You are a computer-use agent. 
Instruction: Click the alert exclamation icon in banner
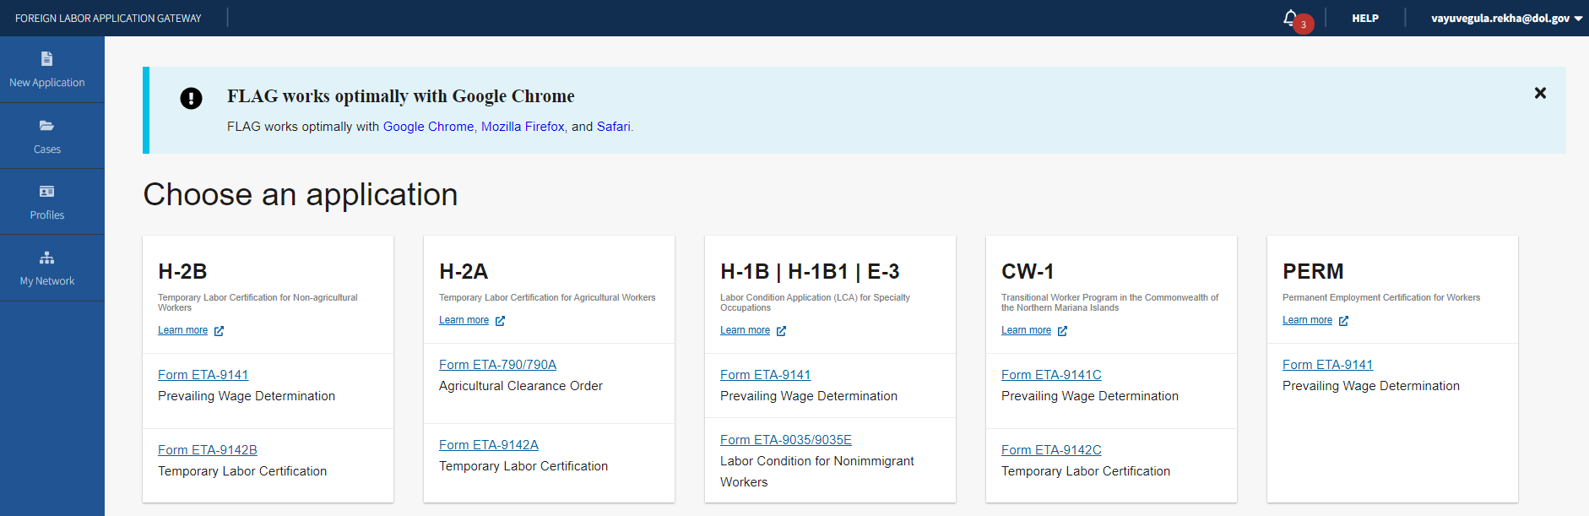click(191, 99)
